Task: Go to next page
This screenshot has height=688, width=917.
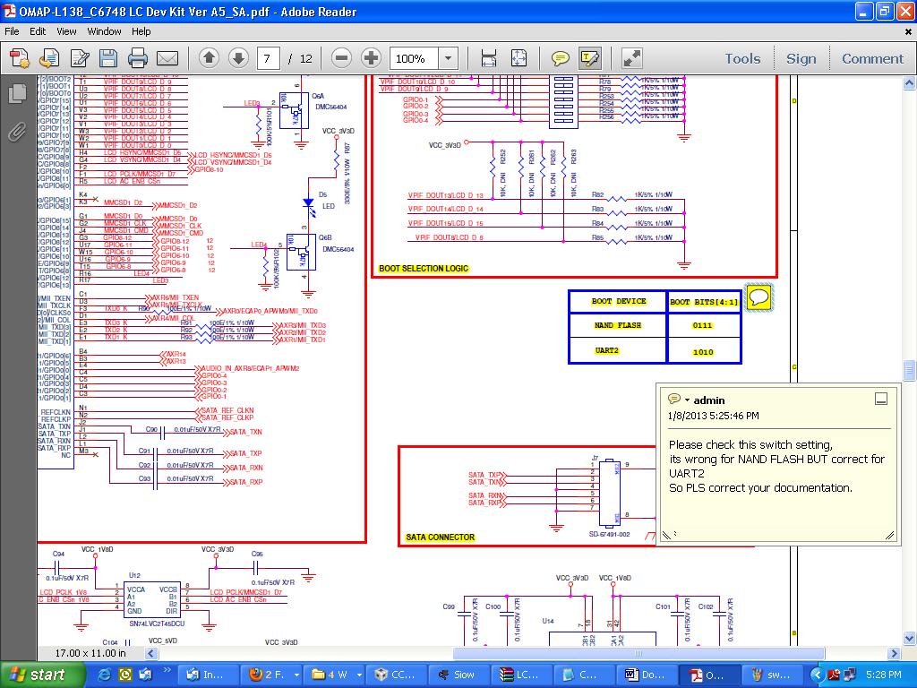Action: [238, 58]
